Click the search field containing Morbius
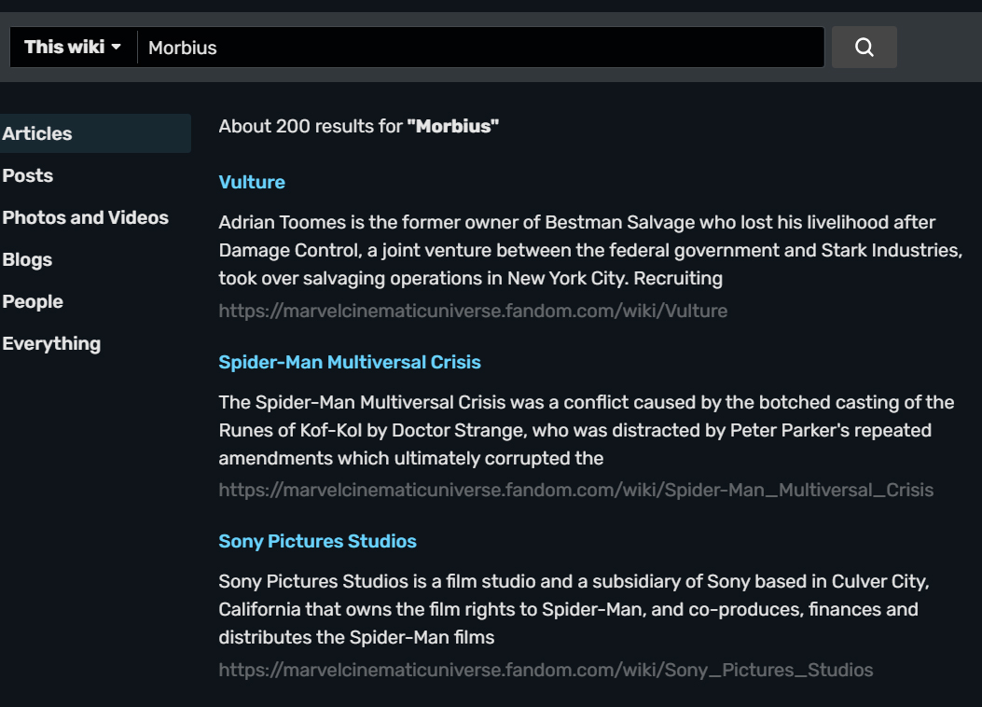 [480, 48]
